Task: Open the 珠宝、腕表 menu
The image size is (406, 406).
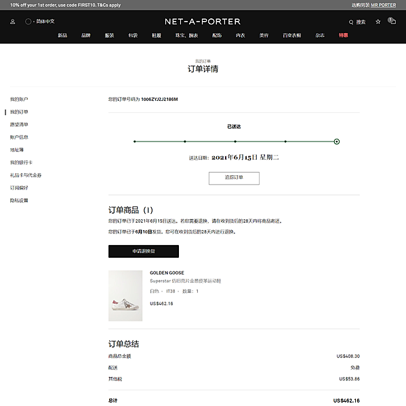Action: click(186, 35)
